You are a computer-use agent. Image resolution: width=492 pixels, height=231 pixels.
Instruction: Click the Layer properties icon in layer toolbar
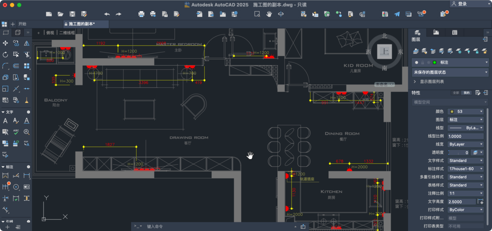pos(416,51)
